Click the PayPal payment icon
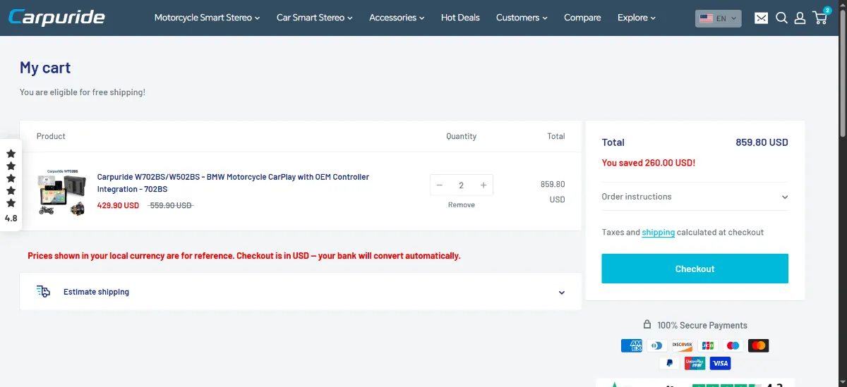847x387 pixels. coord(669,363)
